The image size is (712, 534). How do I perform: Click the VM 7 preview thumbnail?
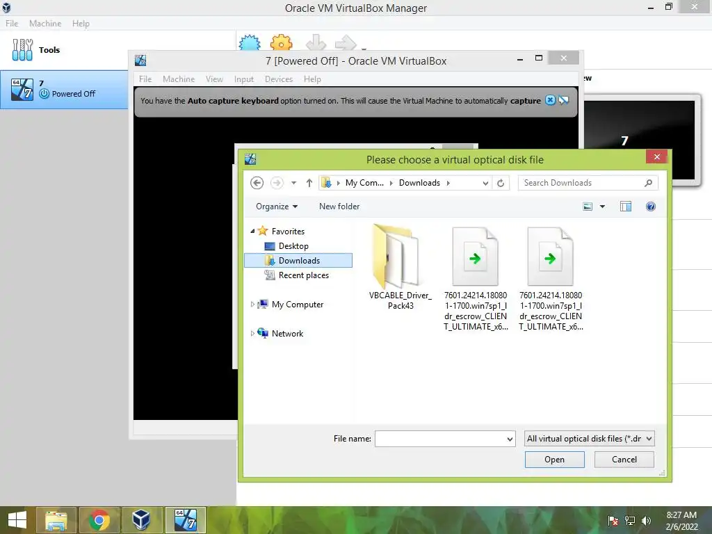pyautogui.click(x=640, y=140)
